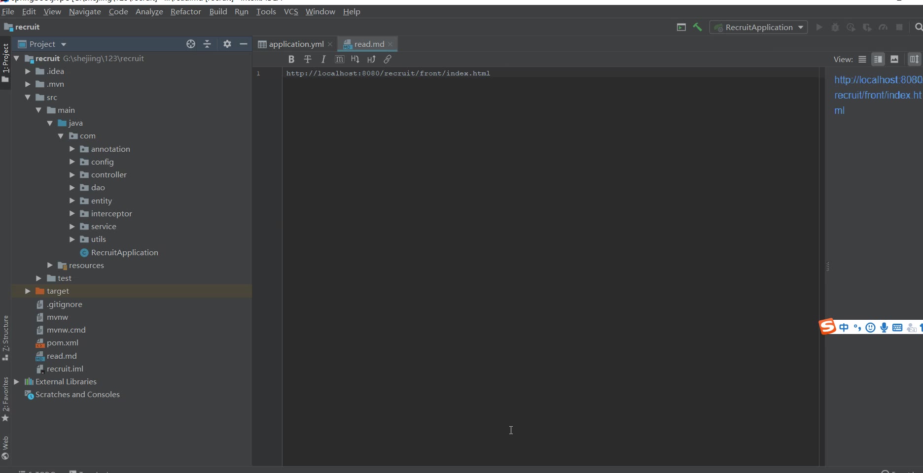Open the Project view selector dropdown
923x473 pixels.
(42, 44)
